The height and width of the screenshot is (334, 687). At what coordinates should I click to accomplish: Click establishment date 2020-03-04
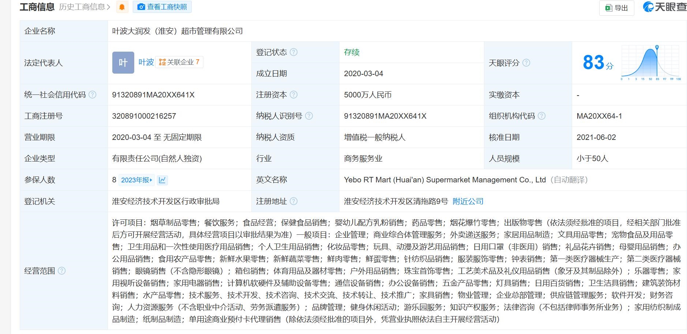coord(364,74)
